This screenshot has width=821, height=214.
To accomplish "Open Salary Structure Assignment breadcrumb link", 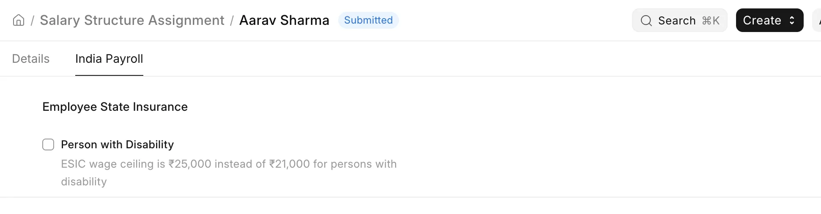I will pos(132,20).
